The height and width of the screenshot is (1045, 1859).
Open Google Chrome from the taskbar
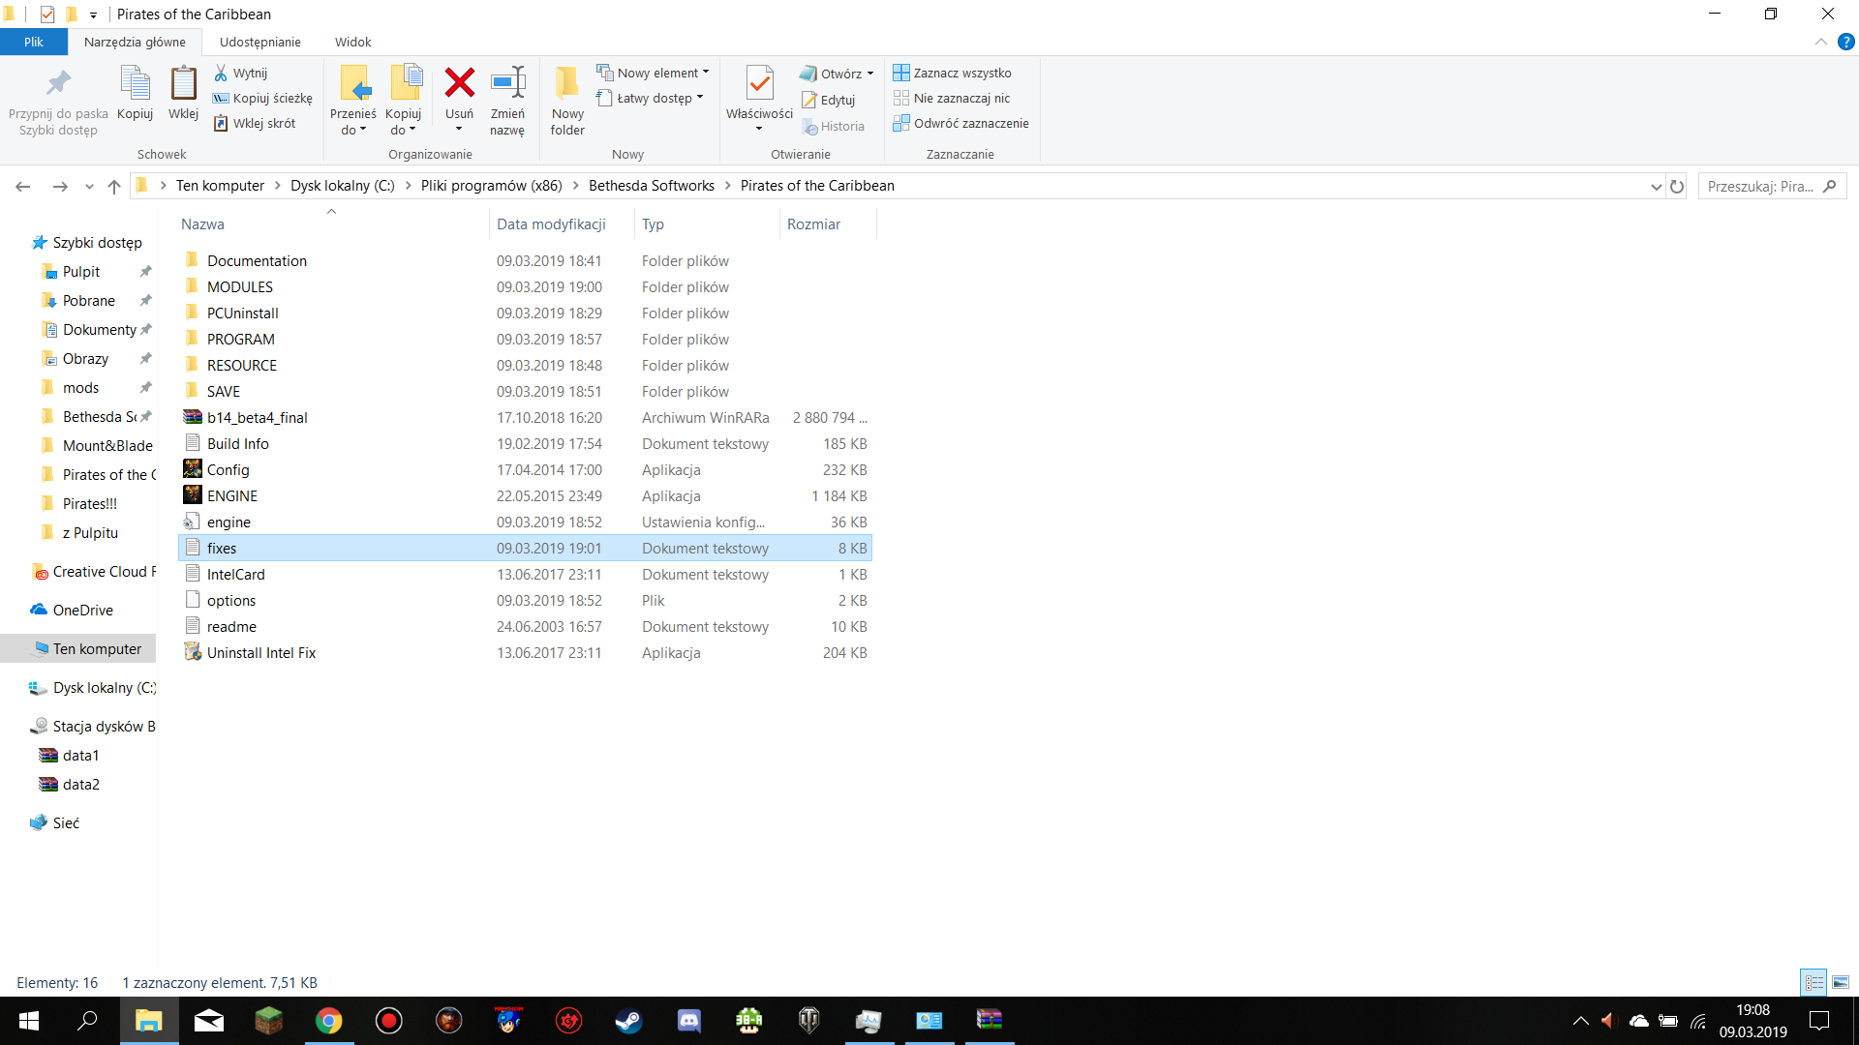pyautogui.click(x=329, y=1021)
